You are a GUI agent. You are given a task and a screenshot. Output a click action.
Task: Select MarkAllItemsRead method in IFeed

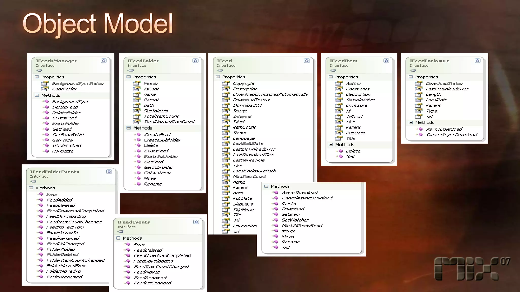302,226
